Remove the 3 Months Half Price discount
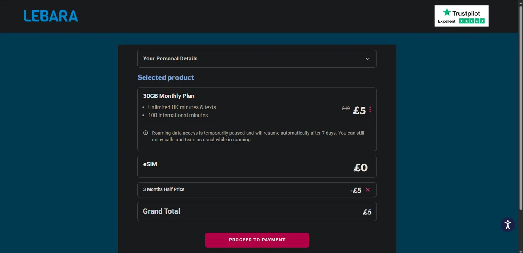The height and width of the screenshot is (253, 523). (367, 190)
